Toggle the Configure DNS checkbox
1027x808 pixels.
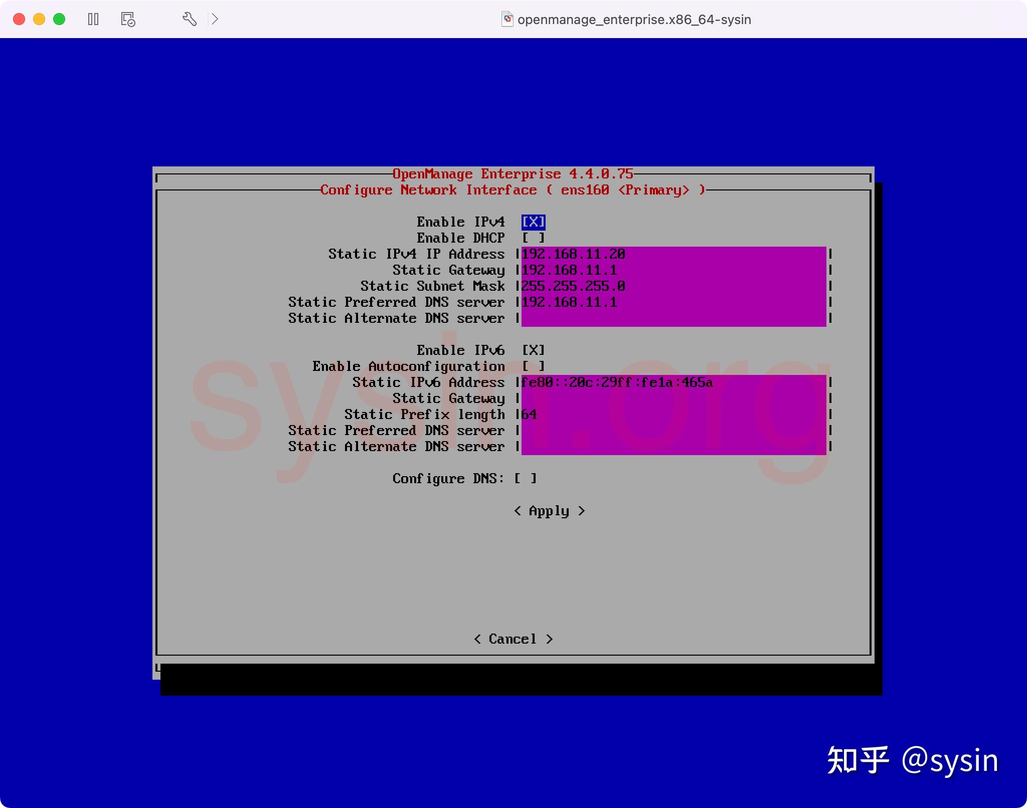[525, 479]
